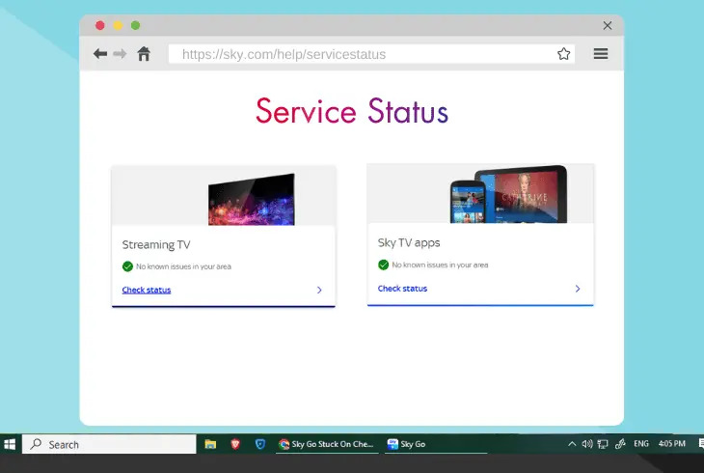Screen dimensions: 704x473
Task: Open File Explorer from taskbar
Action: [210, 444]
